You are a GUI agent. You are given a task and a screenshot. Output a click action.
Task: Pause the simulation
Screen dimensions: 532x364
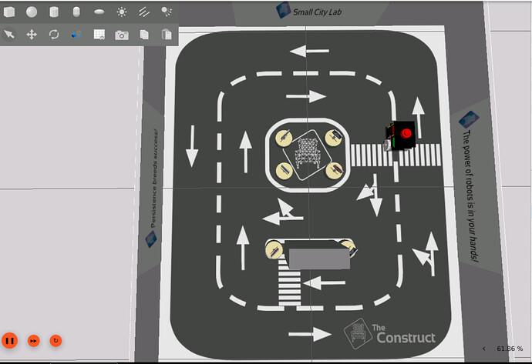pyautogui.click(x=9, y=341)
